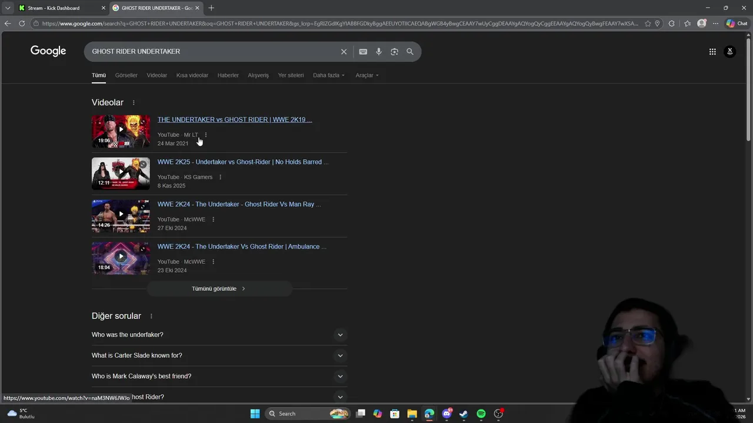
Task: Open a new browser tab
Action: tap(211, 8)
